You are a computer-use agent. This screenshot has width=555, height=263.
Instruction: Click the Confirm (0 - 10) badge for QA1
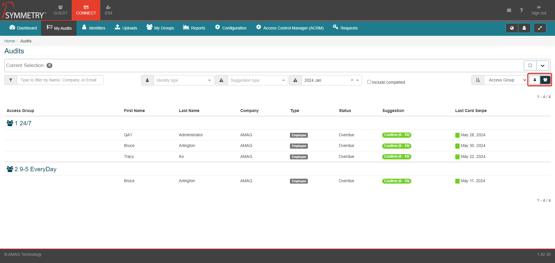pos(397,135)
